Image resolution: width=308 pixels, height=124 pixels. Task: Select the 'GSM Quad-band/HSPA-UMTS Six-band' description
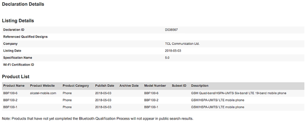[x=238, y=93]
